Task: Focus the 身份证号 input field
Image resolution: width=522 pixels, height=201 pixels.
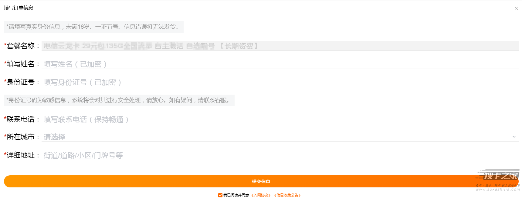Action: coord(280,82)
